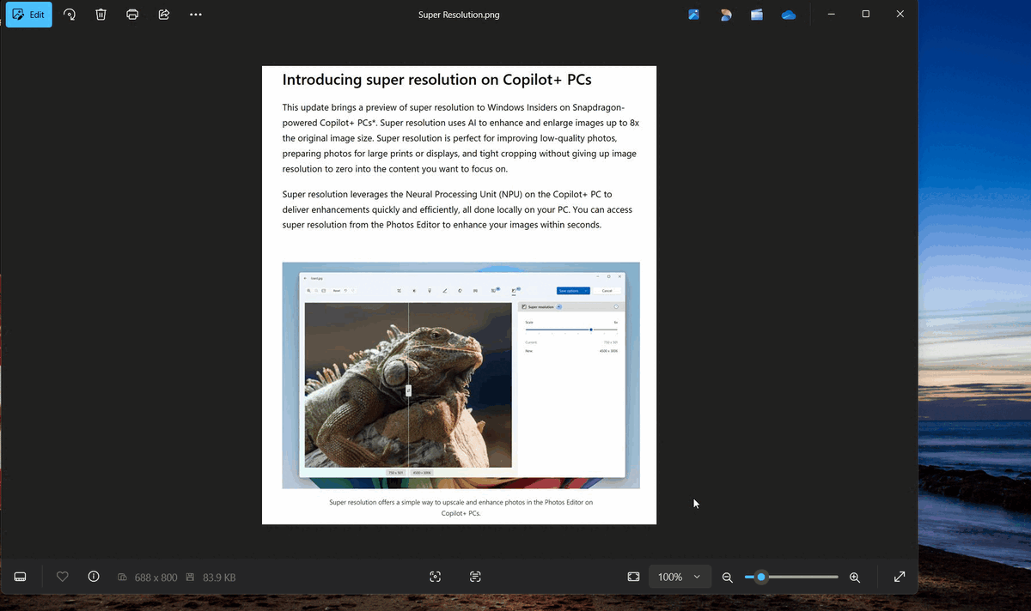Mark the image as favorite

pos(62,577)
